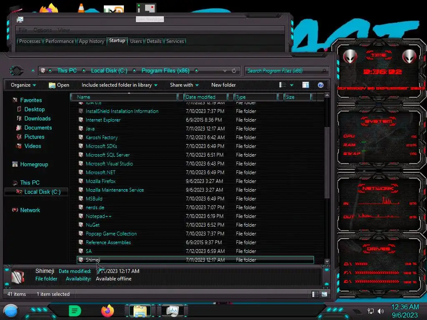The height and width of the screenshot is (320, 427).
Task: Select the MSBuild folder icon
Action: (80, 199)
